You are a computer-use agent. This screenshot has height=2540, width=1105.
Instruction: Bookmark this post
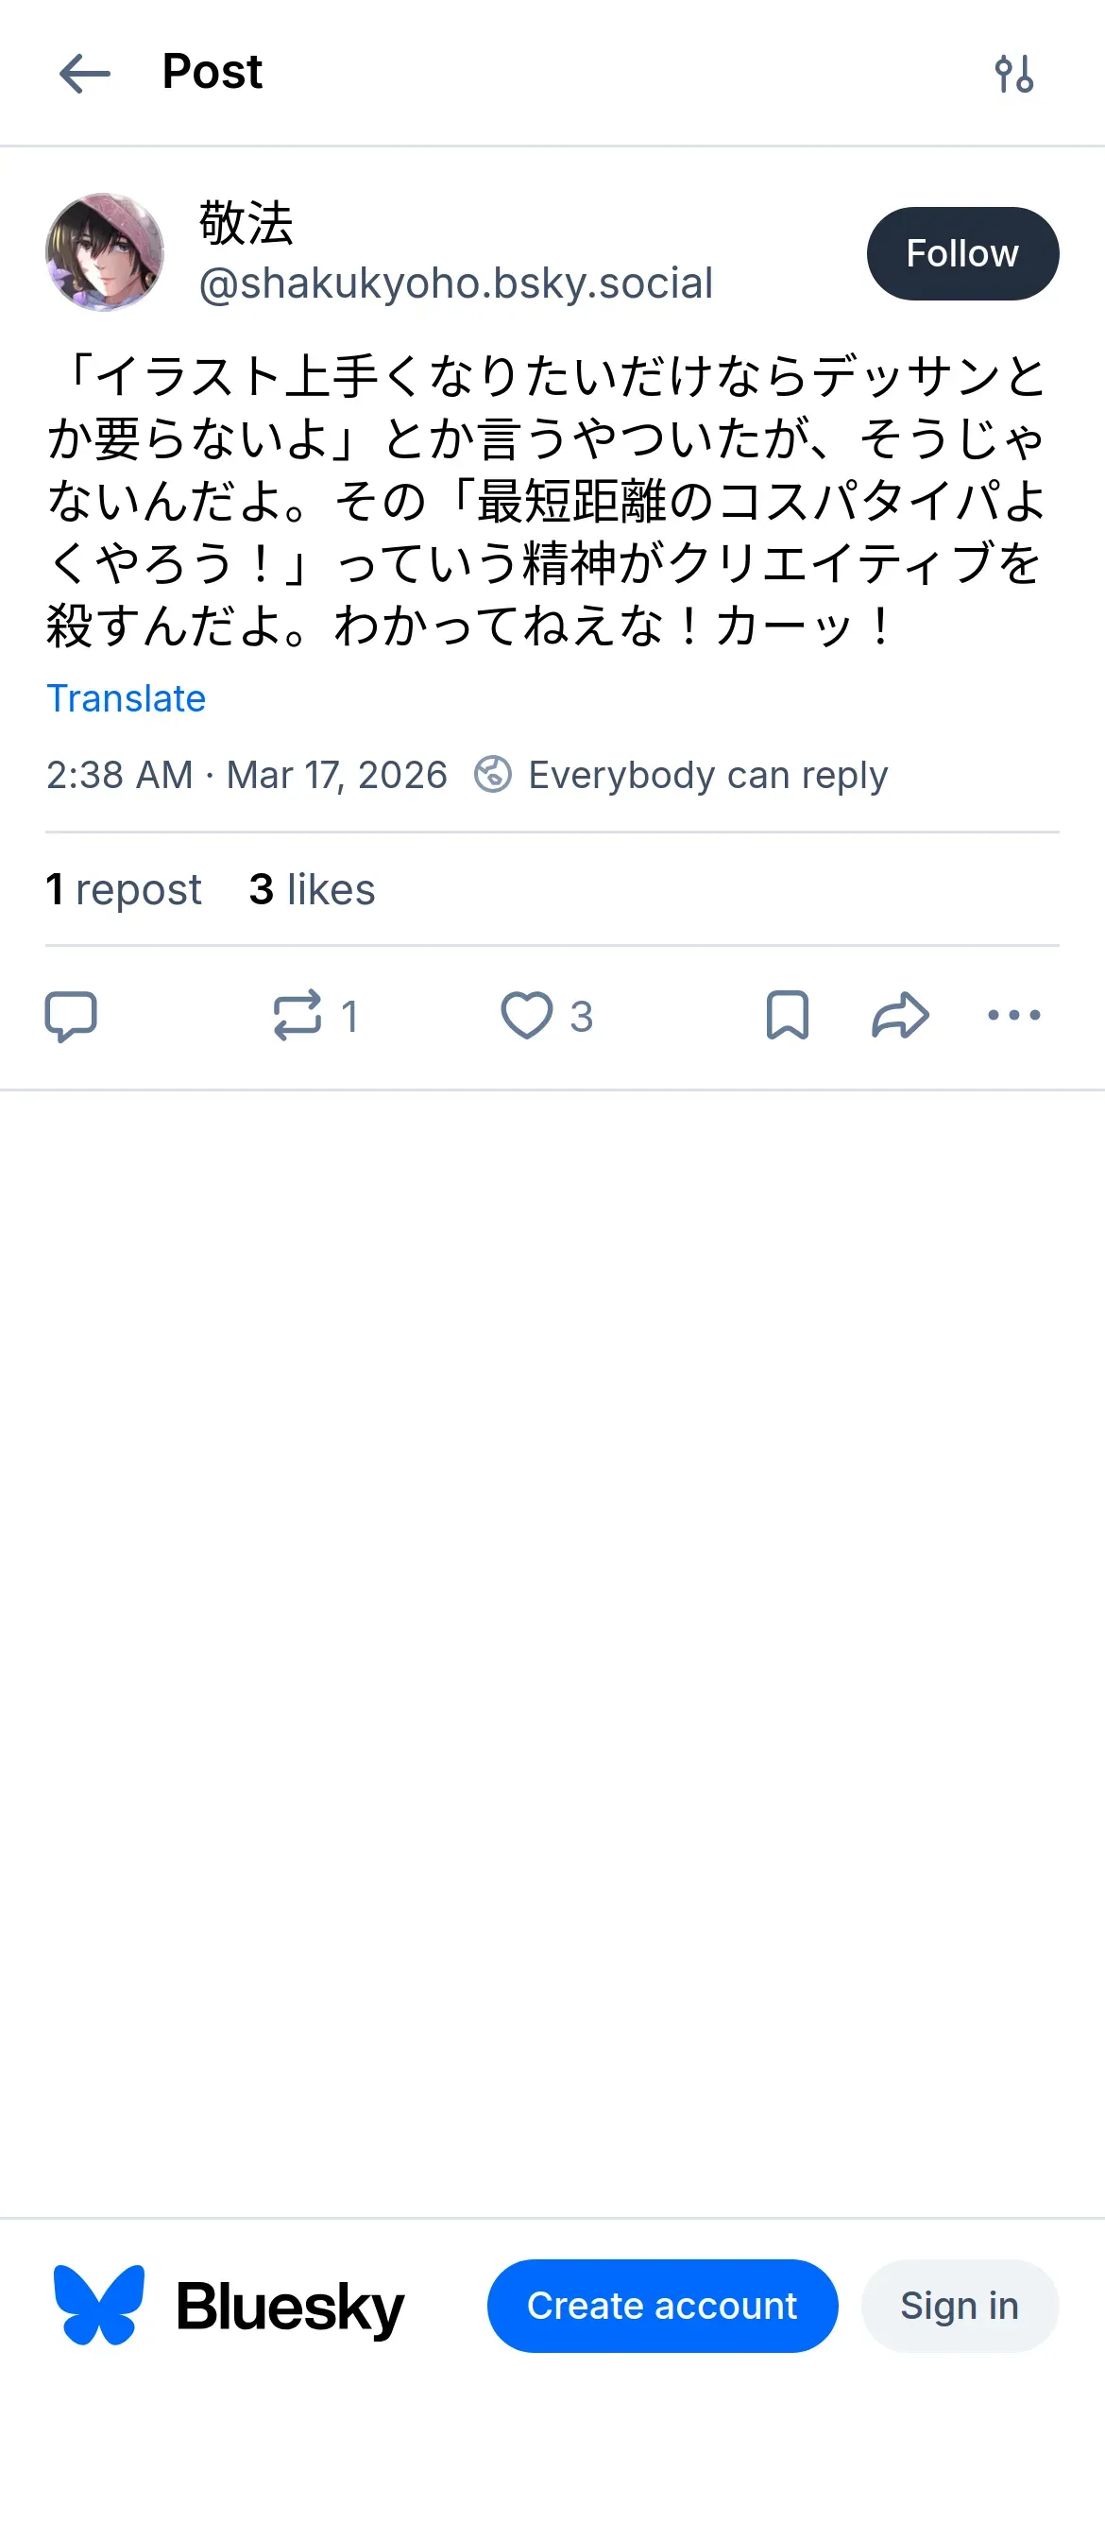788,1016
